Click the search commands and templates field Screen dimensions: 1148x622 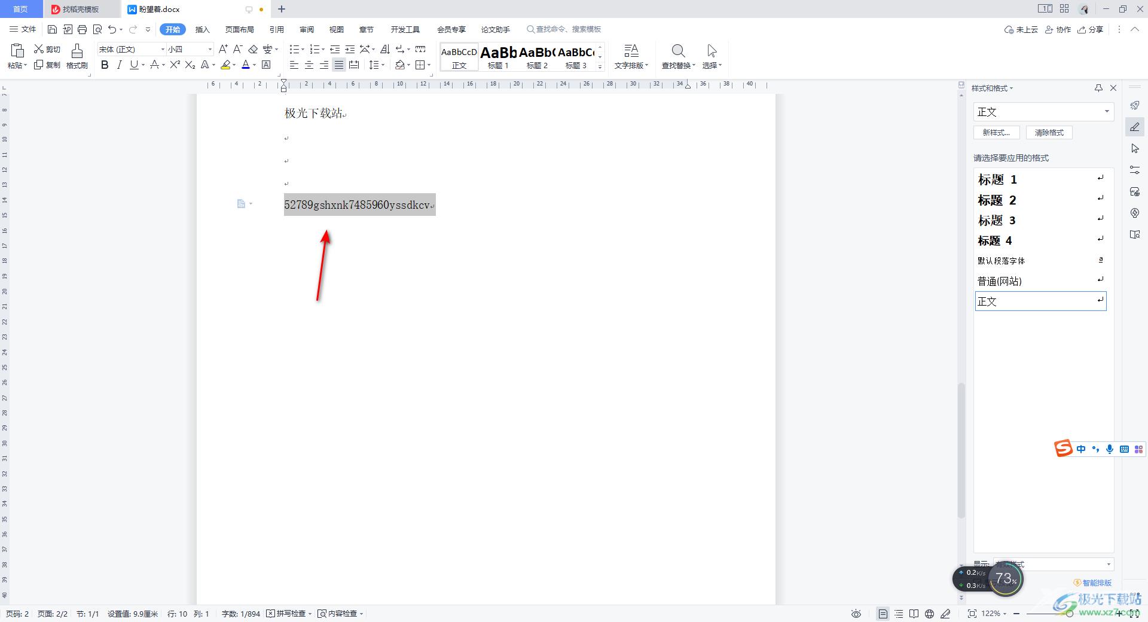tap(564, 29)
